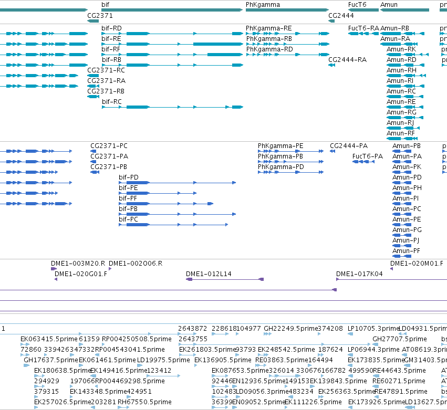Image resolution: width=447 pixels, height=410 pixels.
Task: Select transcript bif-RC
Action: pyautogui.click(x=112, y=101)
